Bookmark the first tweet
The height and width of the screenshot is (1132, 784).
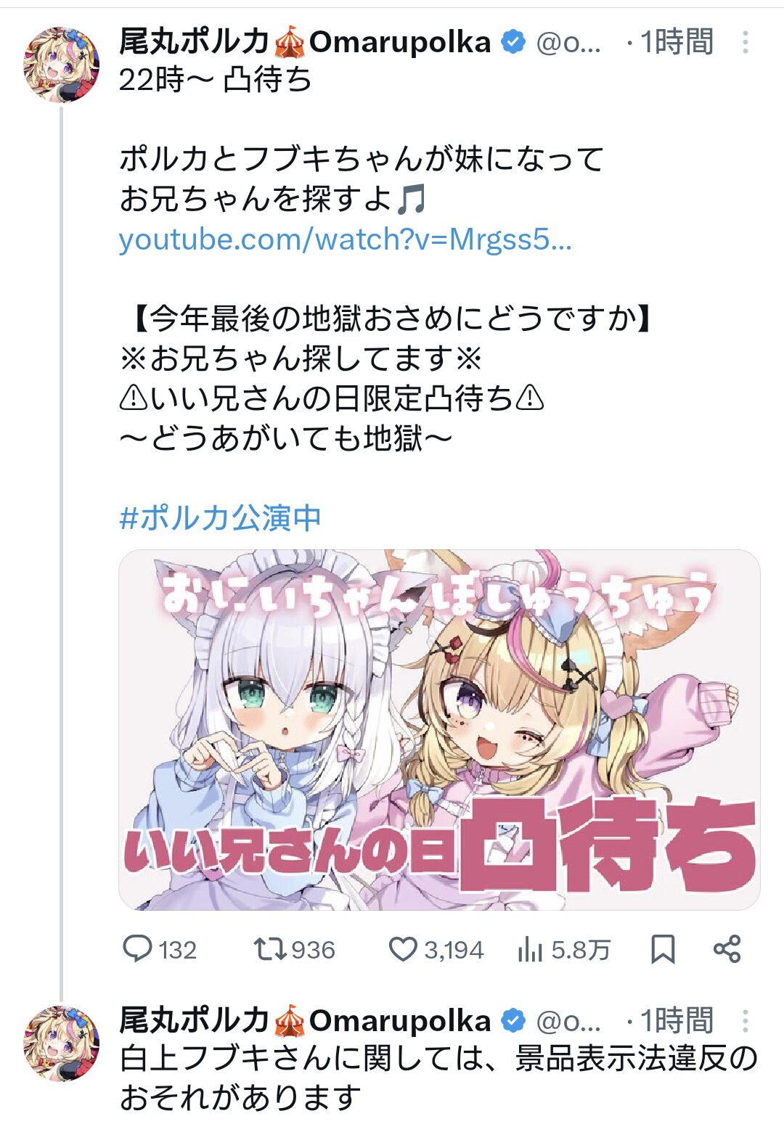pos(663,949)
